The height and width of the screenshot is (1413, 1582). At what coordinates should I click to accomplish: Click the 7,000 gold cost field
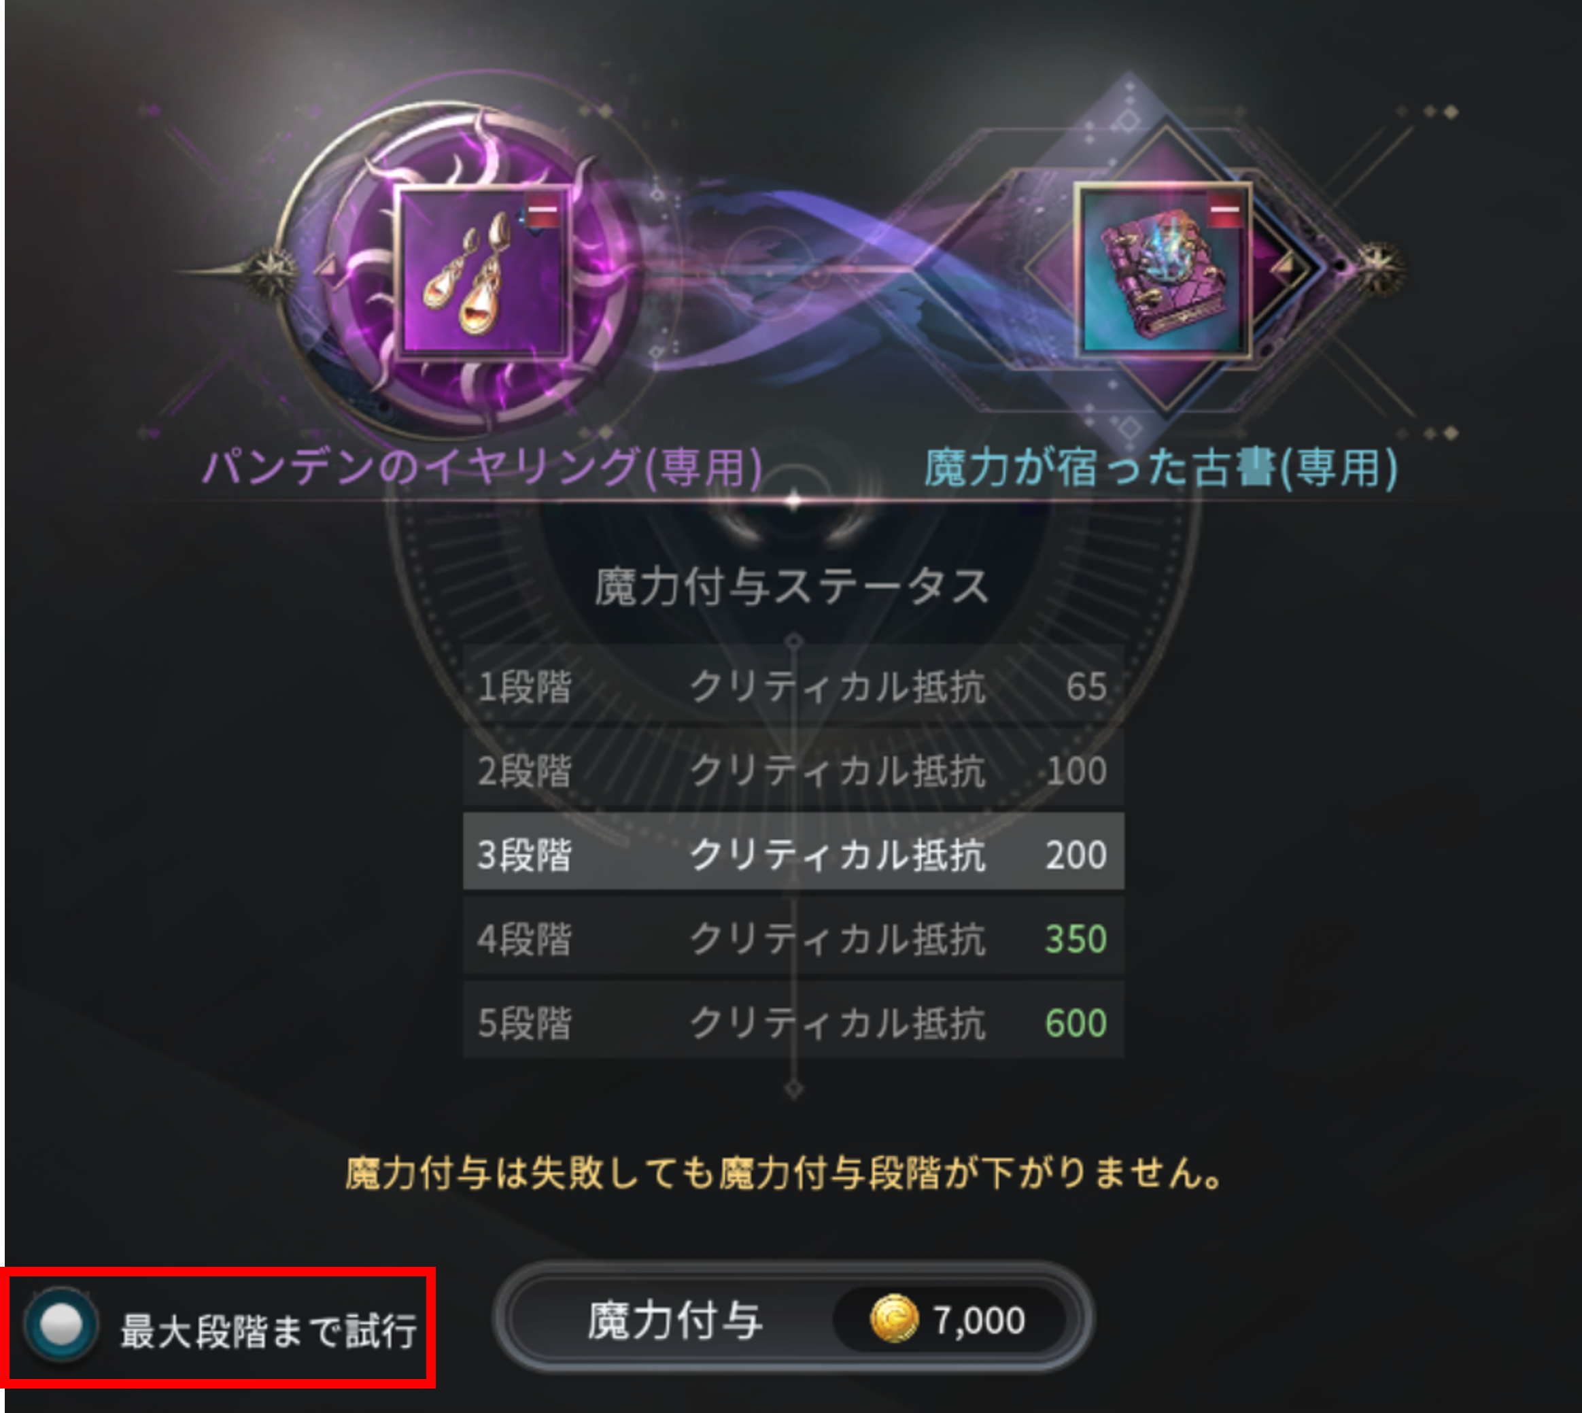[948, 1319]
